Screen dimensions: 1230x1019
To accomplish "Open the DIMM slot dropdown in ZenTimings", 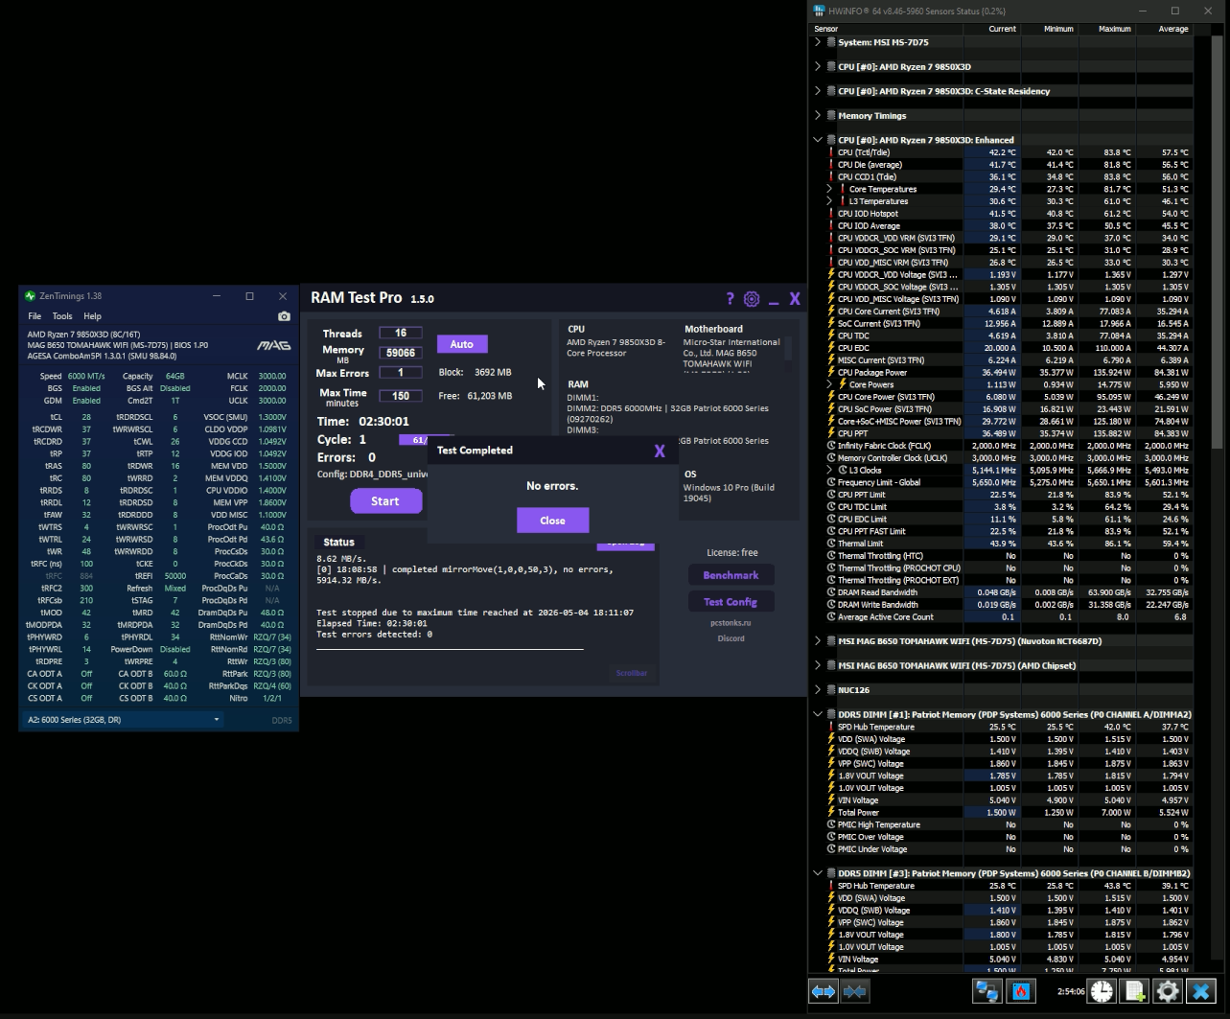I will (x=123, y=720).
